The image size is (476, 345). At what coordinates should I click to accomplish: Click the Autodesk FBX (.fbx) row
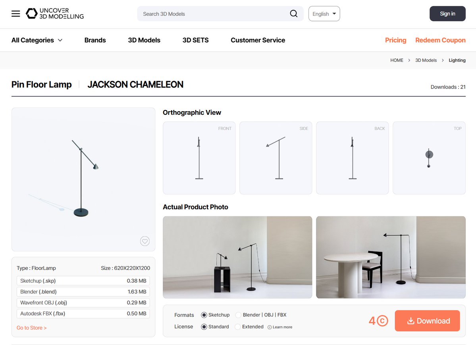[x=83, y=313]
